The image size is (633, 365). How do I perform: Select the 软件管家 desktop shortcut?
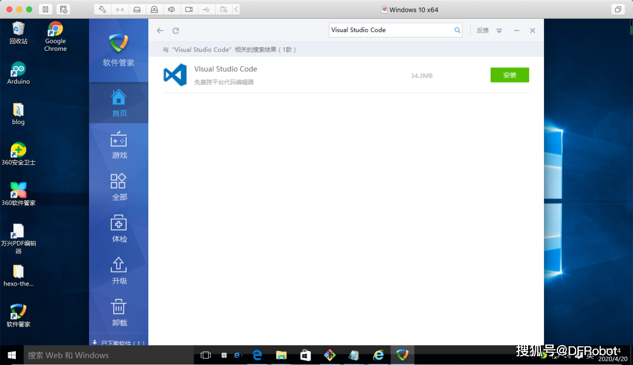click(x=18, y=316)
